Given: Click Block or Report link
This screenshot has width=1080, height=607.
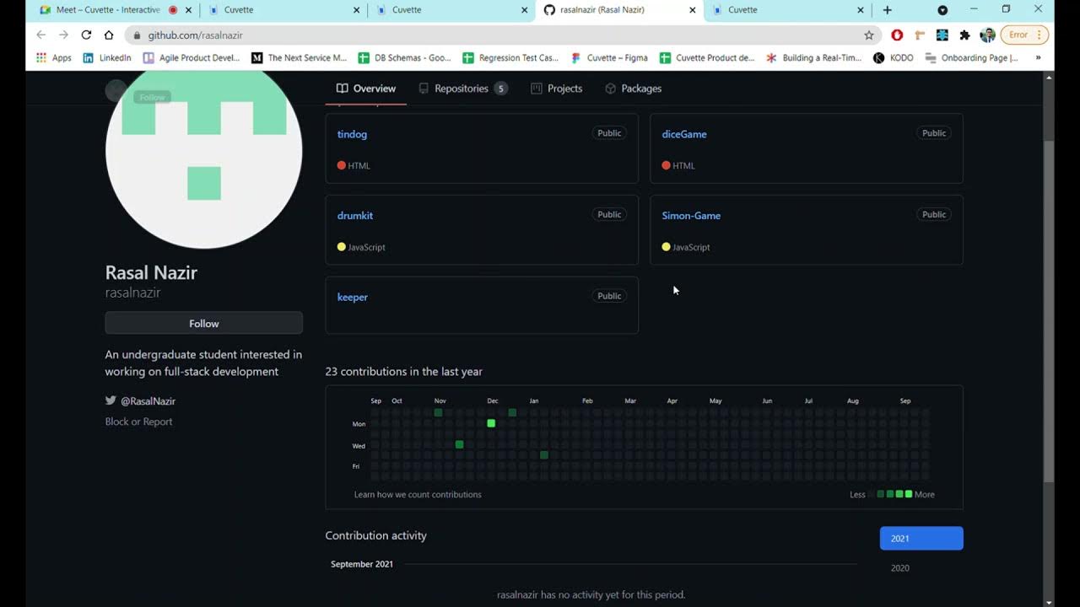Looking at the screenshot, I should [x=138, y=422].
